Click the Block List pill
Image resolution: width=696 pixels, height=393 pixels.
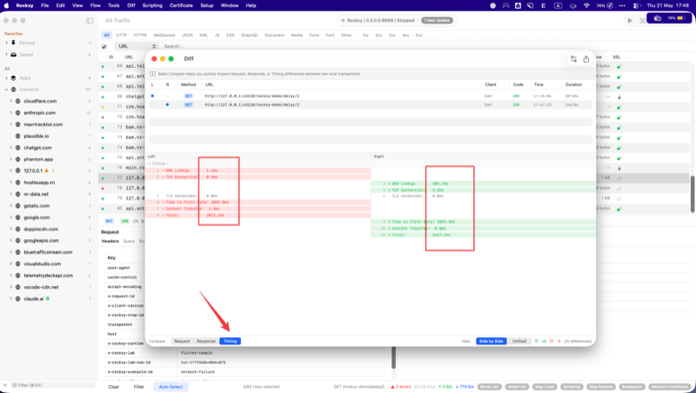490,387
